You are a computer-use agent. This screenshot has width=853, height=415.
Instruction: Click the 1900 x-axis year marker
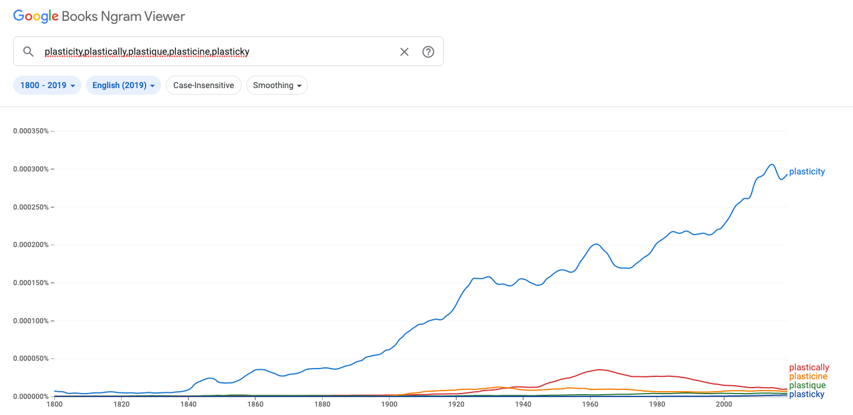(389, 404)
